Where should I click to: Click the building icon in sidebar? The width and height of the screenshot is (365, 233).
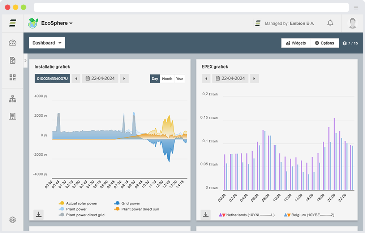13,116
